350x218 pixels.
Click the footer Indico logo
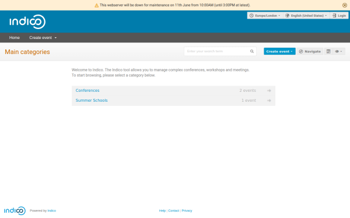click(x=15, y=210)
